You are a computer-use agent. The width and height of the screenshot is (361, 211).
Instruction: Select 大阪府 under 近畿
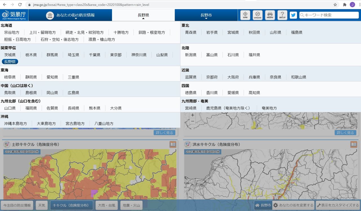tap(233, 77)
